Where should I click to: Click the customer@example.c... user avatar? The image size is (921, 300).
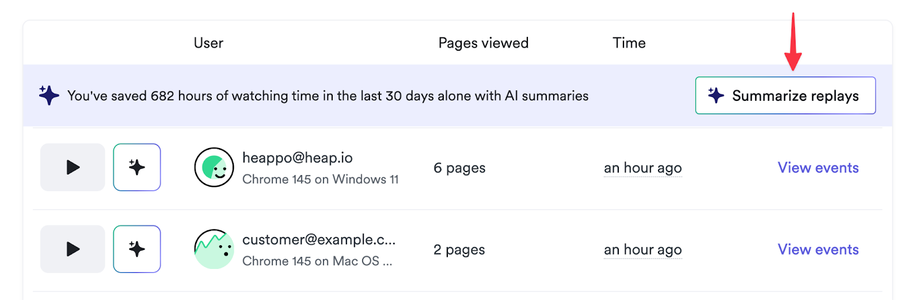coord(214,249)
